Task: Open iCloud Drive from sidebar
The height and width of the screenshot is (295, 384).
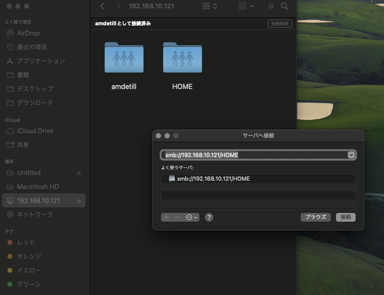Action: coord(35,131)
